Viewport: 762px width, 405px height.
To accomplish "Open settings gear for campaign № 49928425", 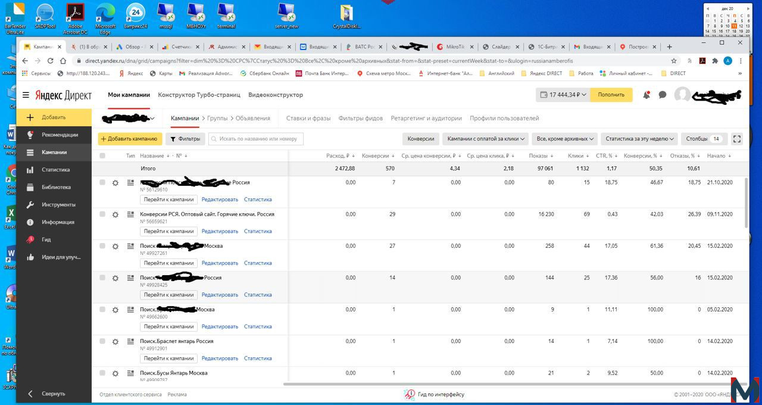I will pos(115,278).
